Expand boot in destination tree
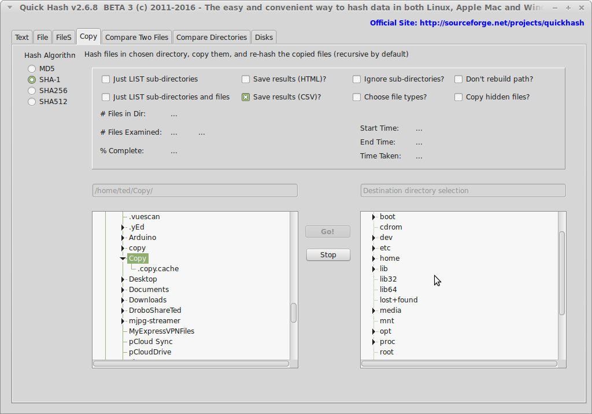592x414 pixels. point(373,217)
